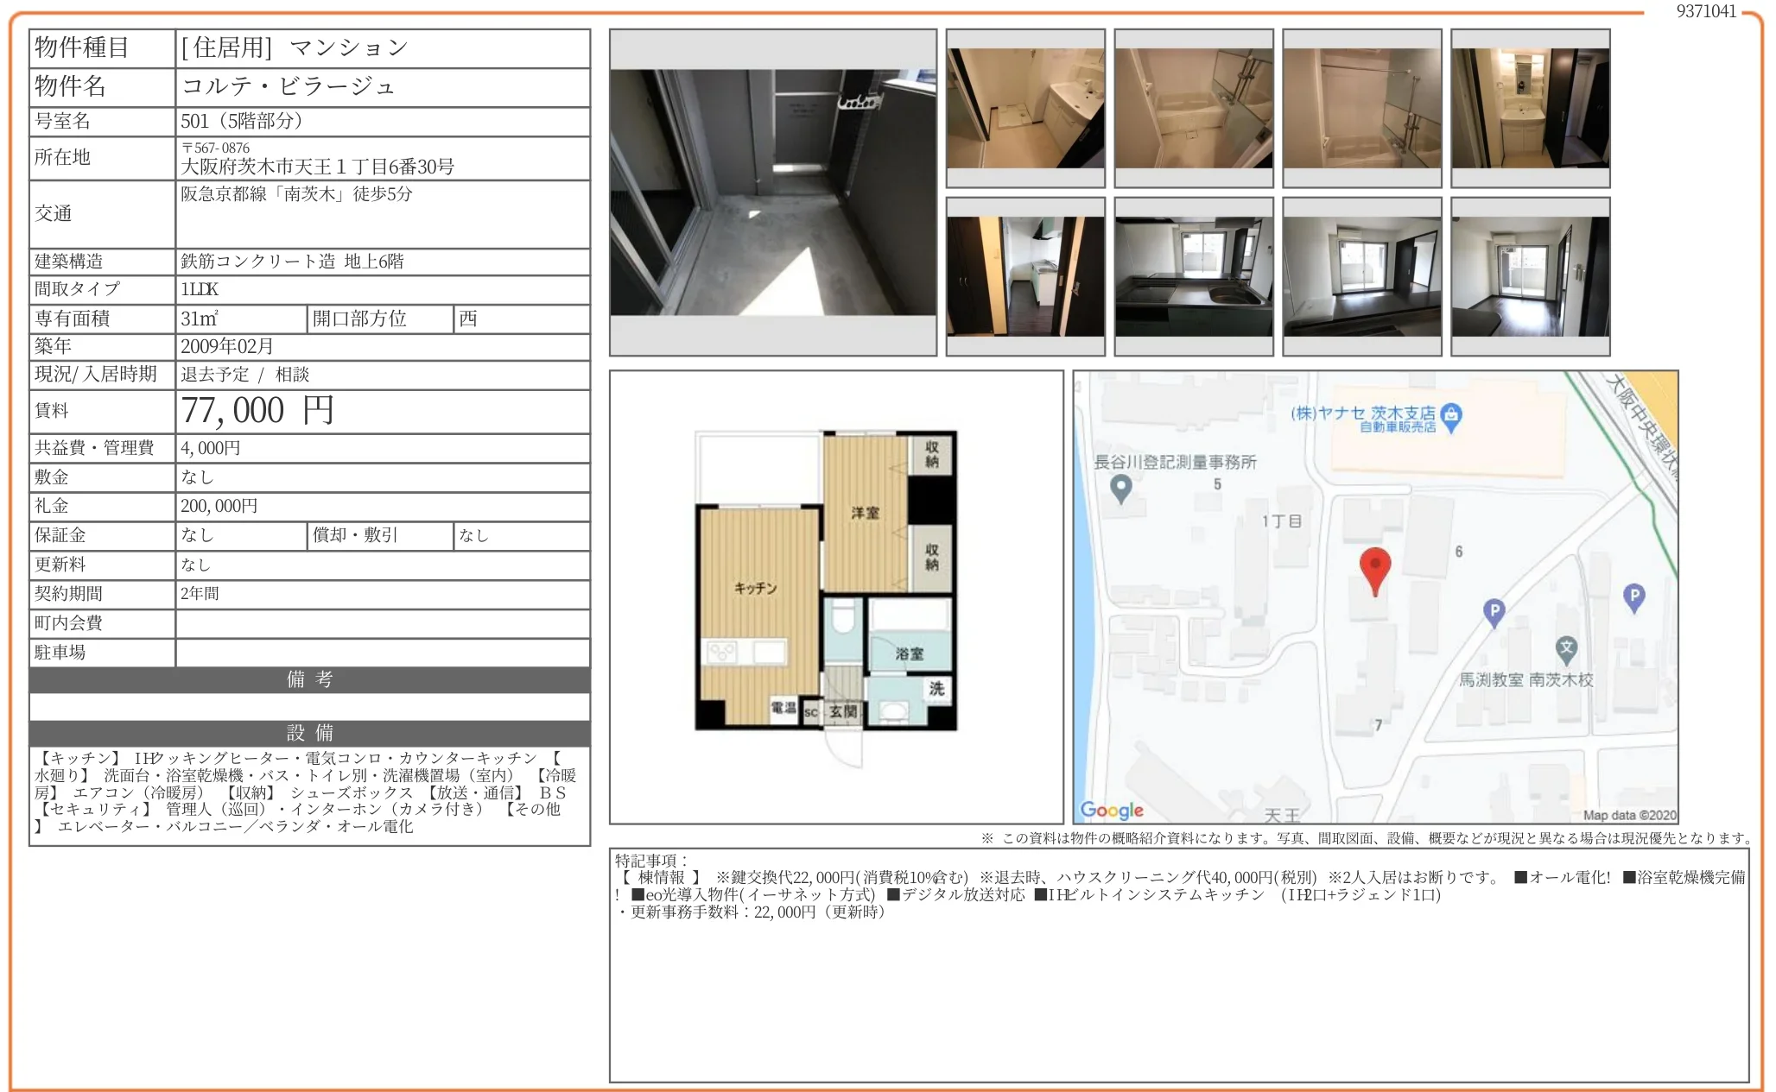Viewport: 1776px width, 1092px height.
Task: Click the 備考 section header
Action: point(309,679)
